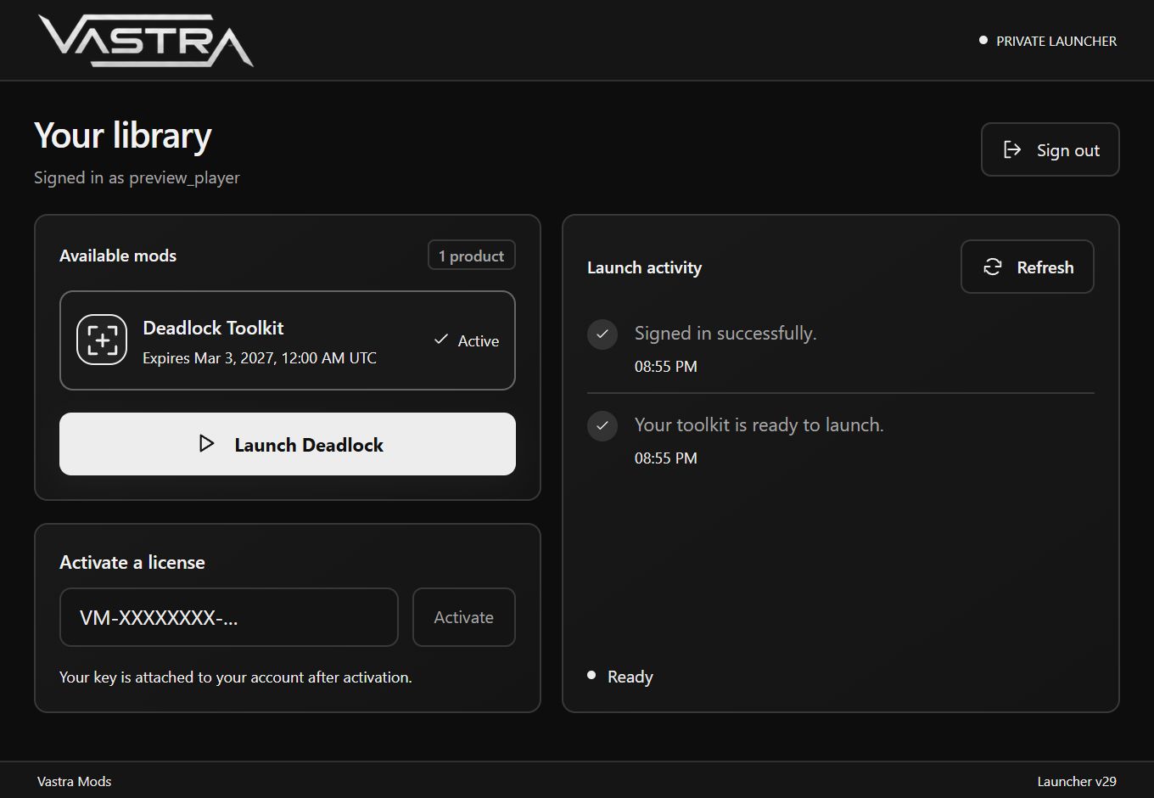This screenshot has height=798, width=1154.
Task: Click the refresh arrows icon
Action: coord(992,267)
